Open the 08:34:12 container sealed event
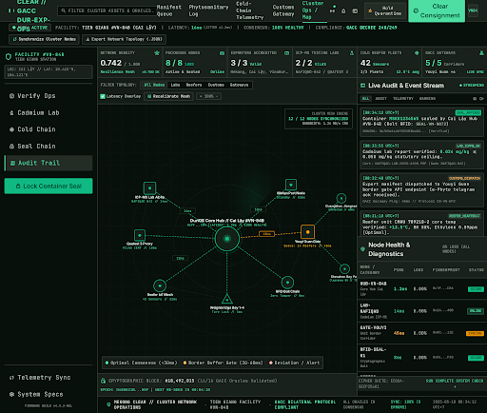 [421, 122]
